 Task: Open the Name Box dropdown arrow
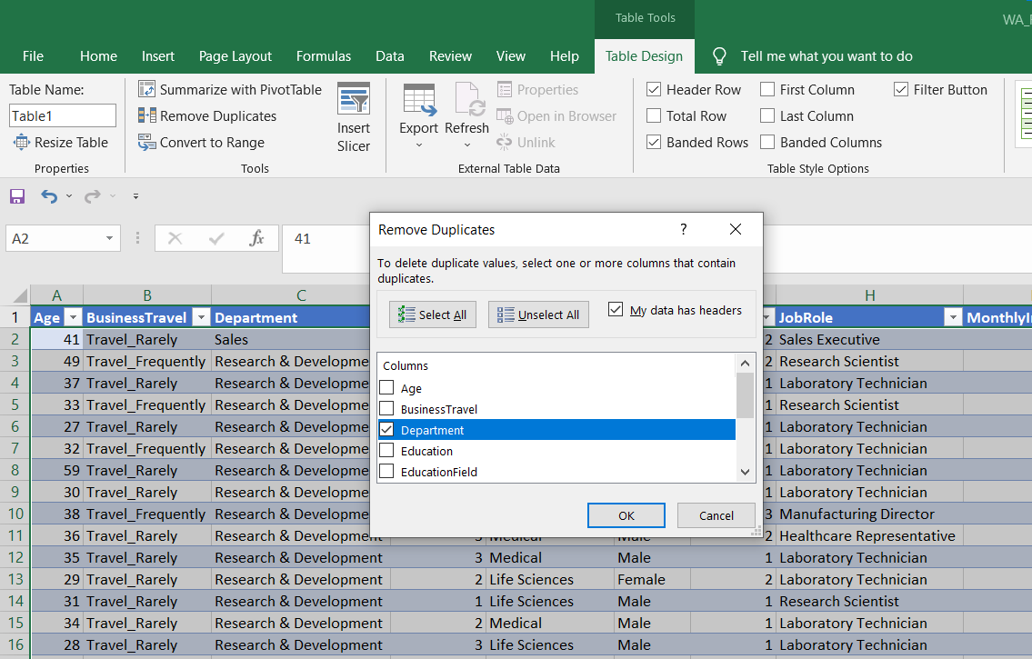(x=110, y=238)
